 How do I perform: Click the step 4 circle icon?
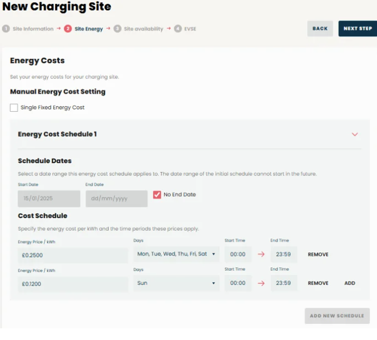pos(178,29)
